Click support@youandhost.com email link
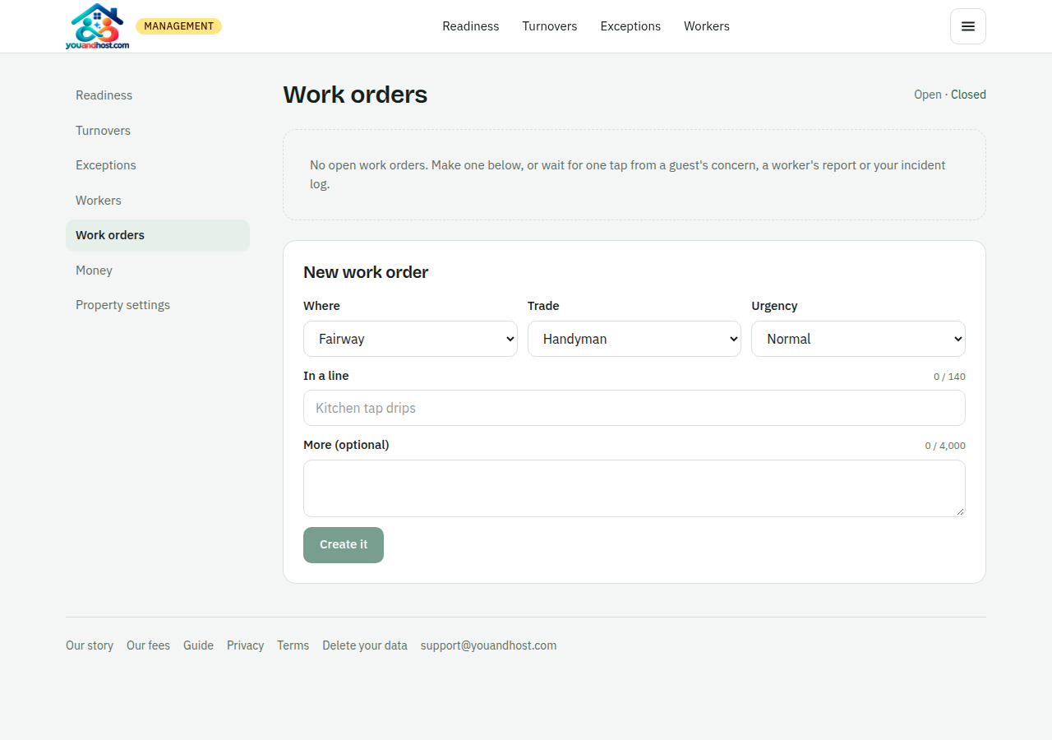Image resolution: width=1052 pixels, height=740 pixels. (x=488, y=645)
